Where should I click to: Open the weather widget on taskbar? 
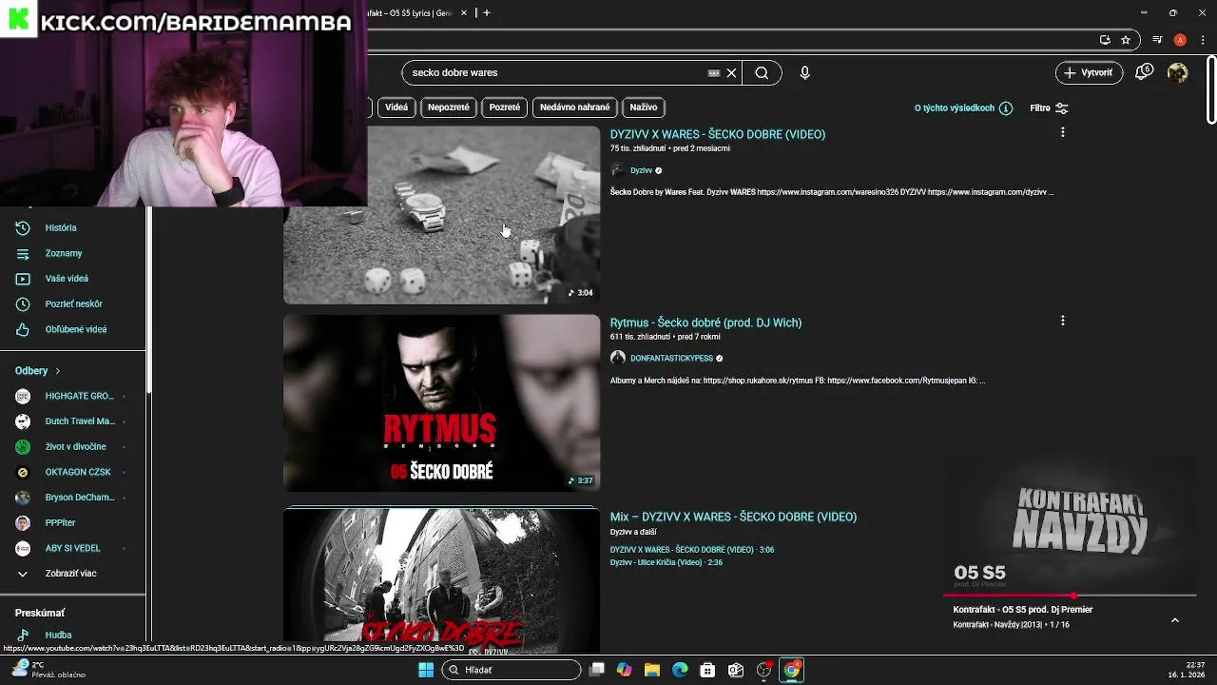point(48,670)
